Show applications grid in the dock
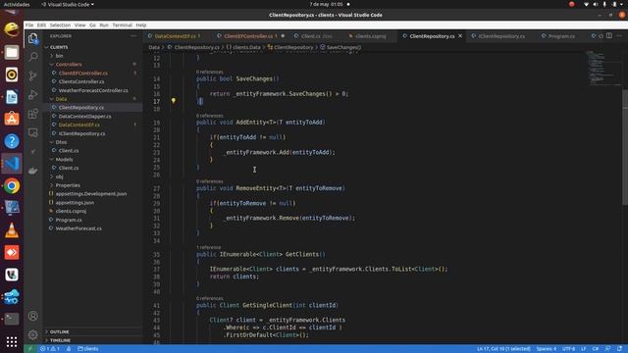628x353 pixels. (x=12, y=341)
